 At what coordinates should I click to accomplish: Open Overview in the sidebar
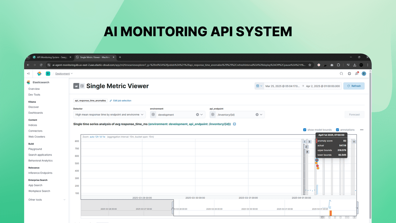tap(34, 89)
